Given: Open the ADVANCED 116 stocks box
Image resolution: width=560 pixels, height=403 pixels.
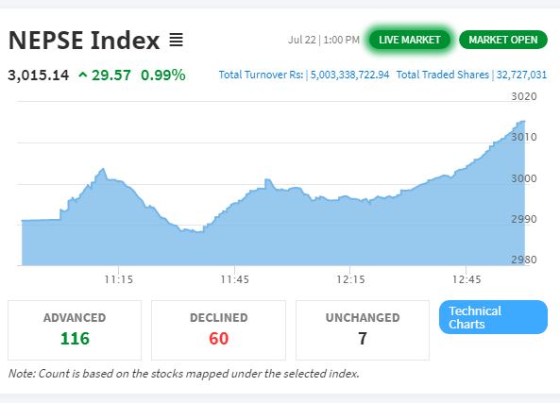Looking at the screenshot, I should (75, 330).
